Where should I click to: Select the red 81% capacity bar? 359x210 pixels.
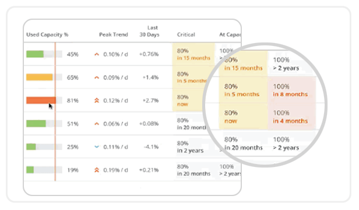click(44, 100)
